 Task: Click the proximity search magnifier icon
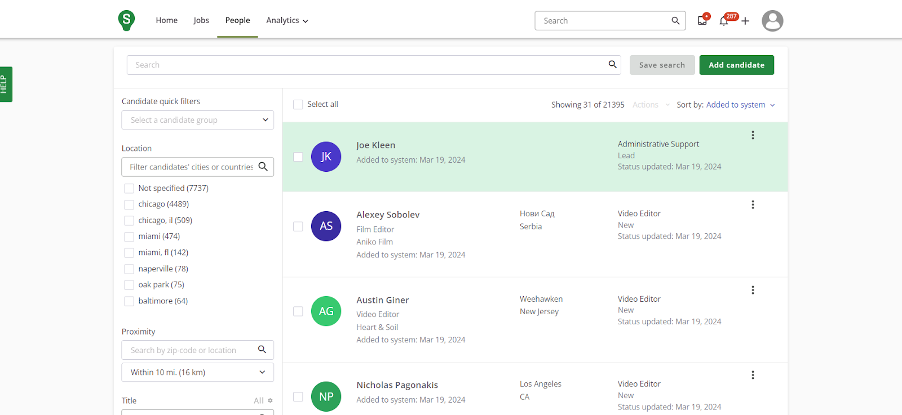[x=262, y=350]
